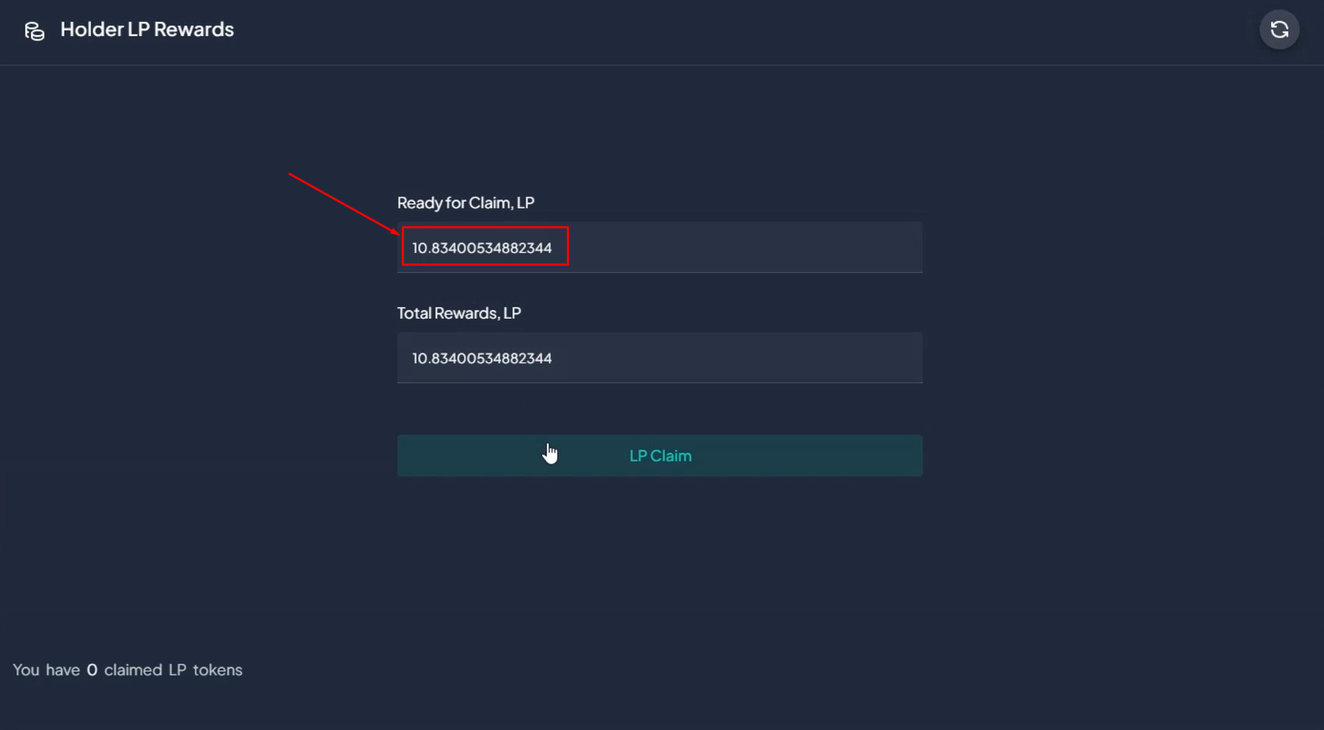Click the "Holder LP Rewards" page title
This screenshot has height=730, width=1324.
(147, 30)
